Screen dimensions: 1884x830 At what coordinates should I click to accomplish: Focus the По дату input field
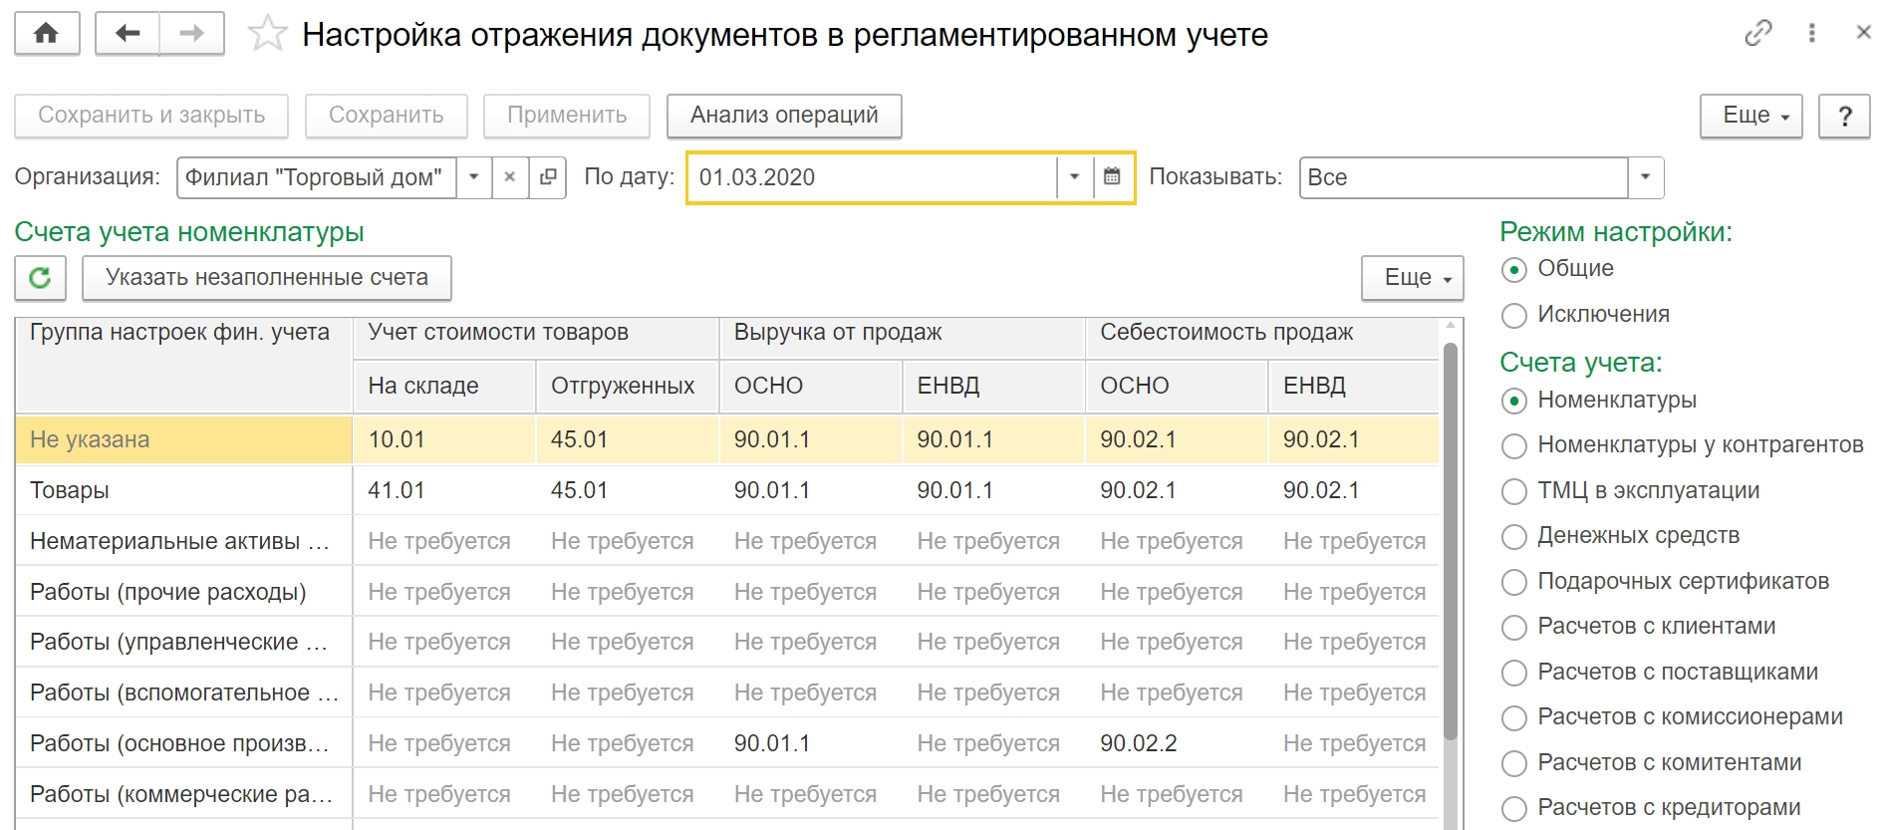tap(873, 177)
